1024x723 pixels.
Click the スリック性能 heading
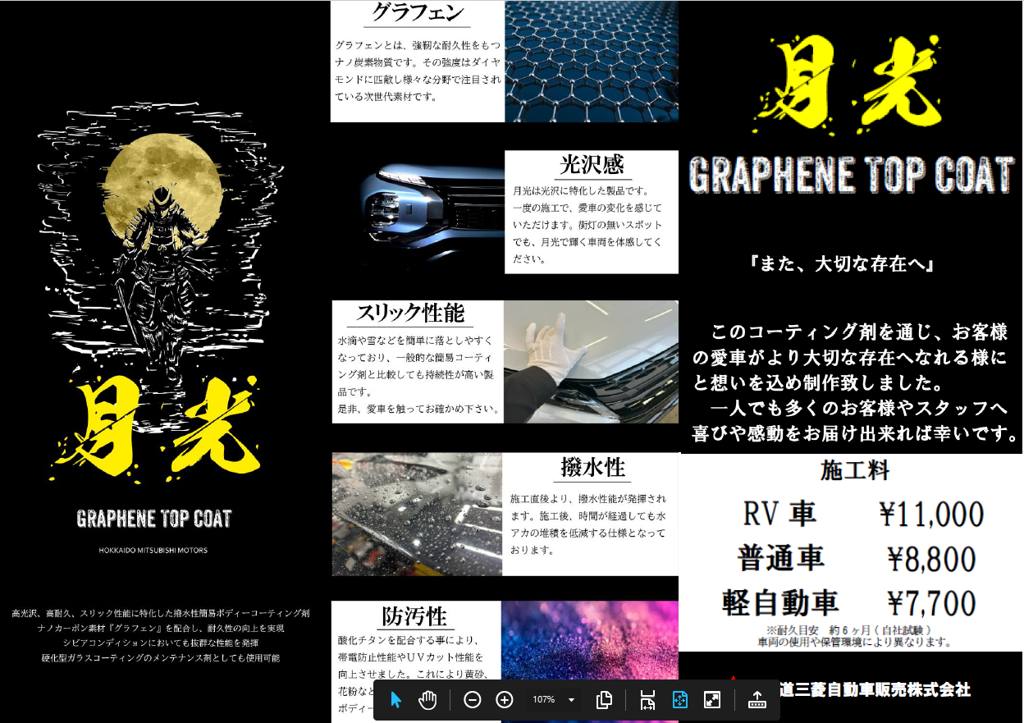410,313
